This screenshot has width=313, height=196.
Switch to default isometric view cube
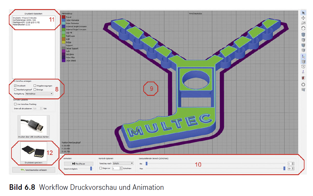303,35
